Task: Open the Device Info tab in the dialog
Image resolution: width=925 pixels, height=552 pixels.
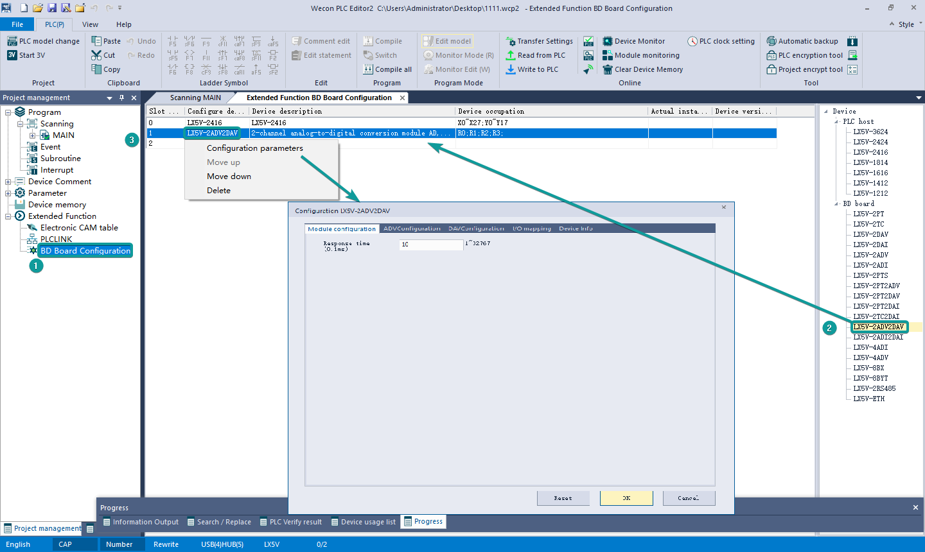Action: point(576,229)
